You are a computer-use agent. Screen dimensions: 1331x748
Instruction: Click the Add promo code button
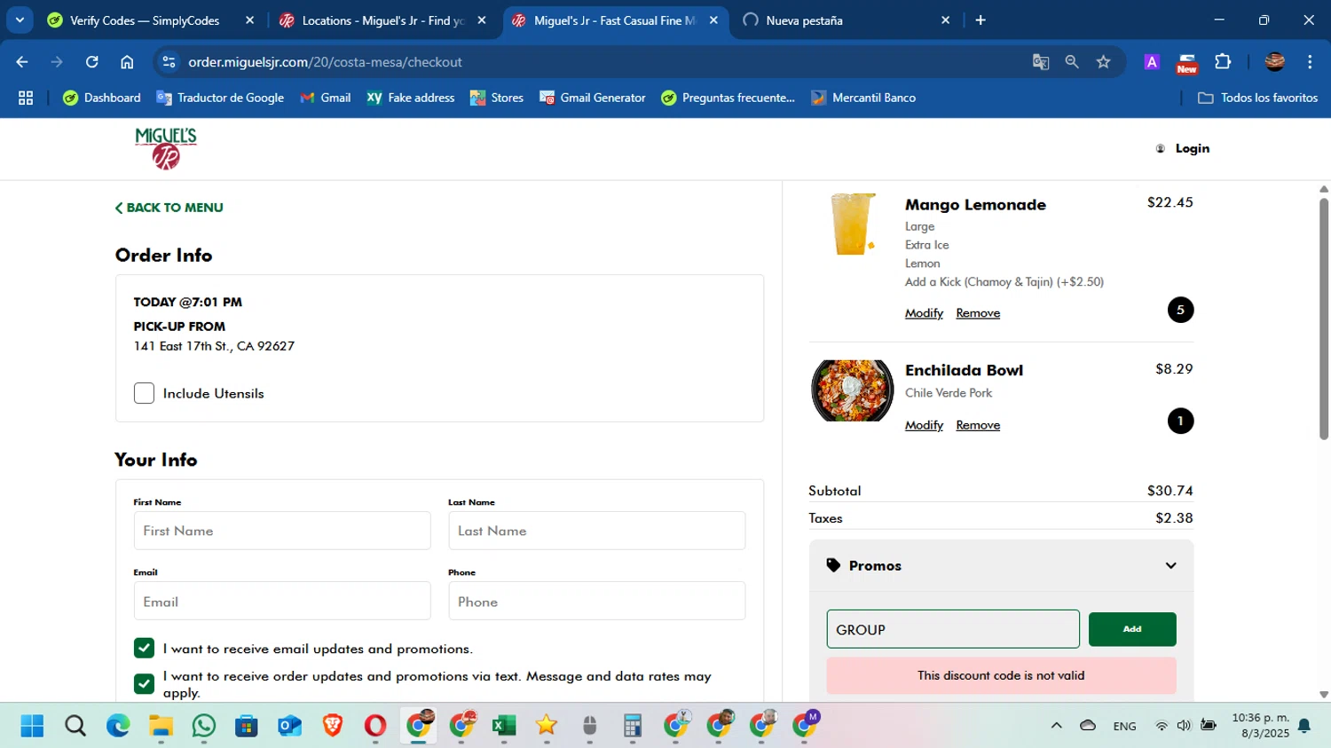pos(1132,629)
